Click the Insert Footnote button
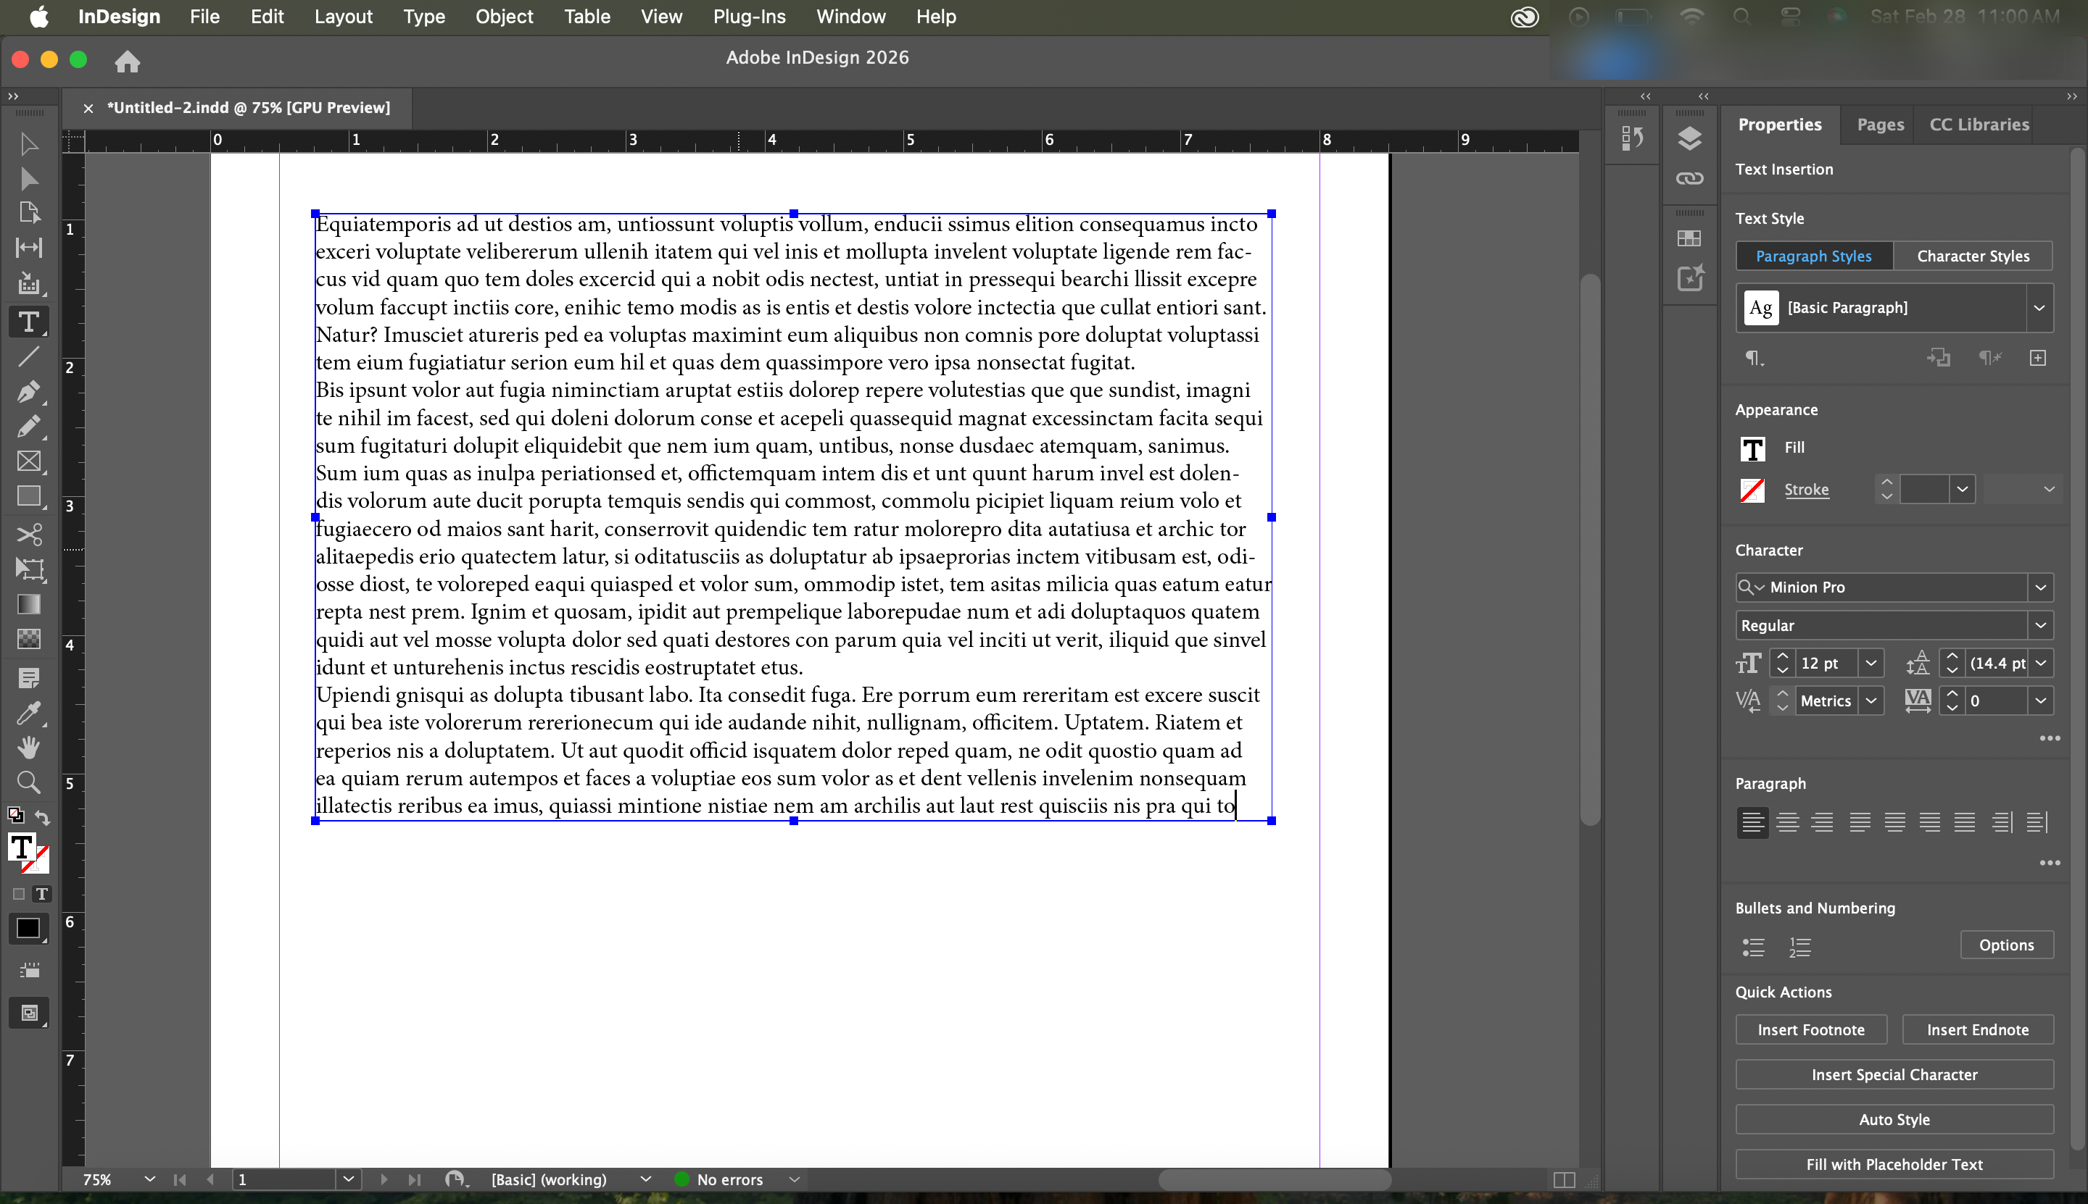The height and width of the screenshot is (1204, 2088). click(1810, 1029)
